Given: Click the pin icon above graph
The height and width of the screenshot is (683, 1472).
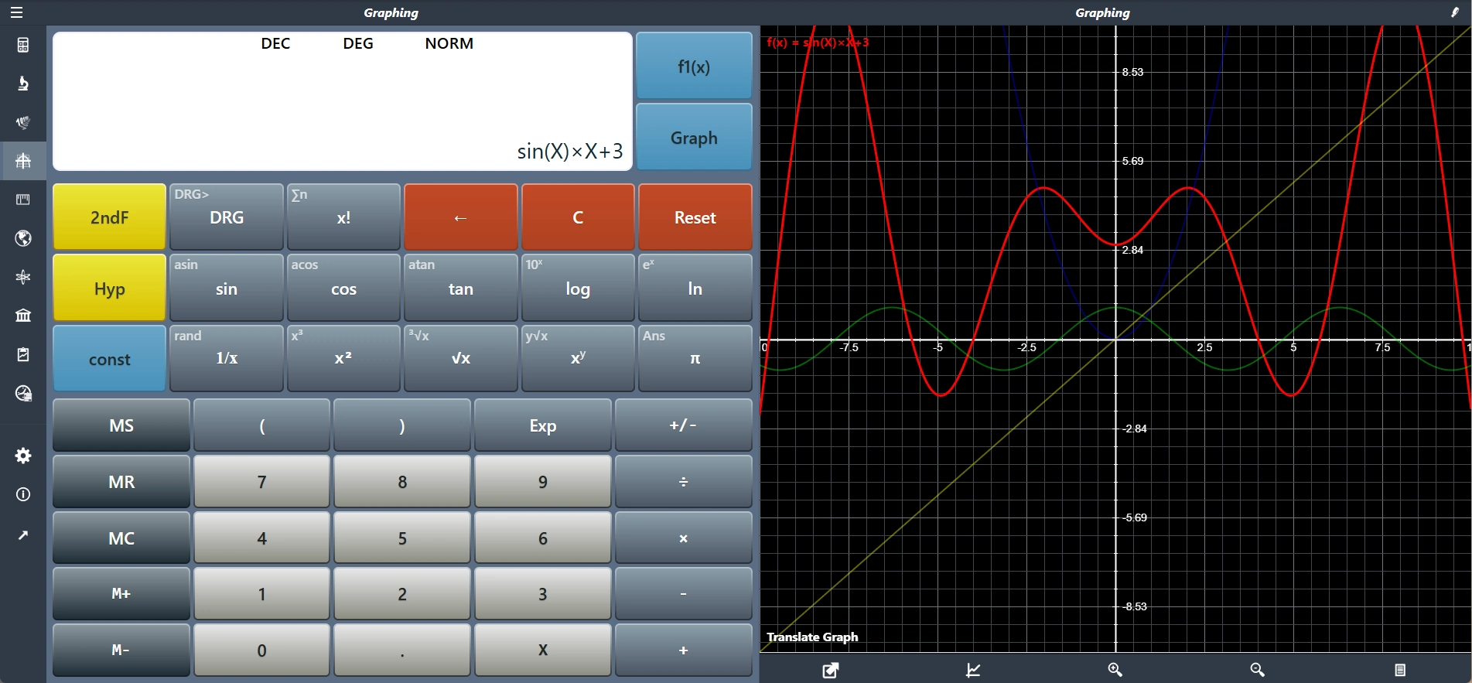Looking at the screenshot, I should [x=1454, y=12].
